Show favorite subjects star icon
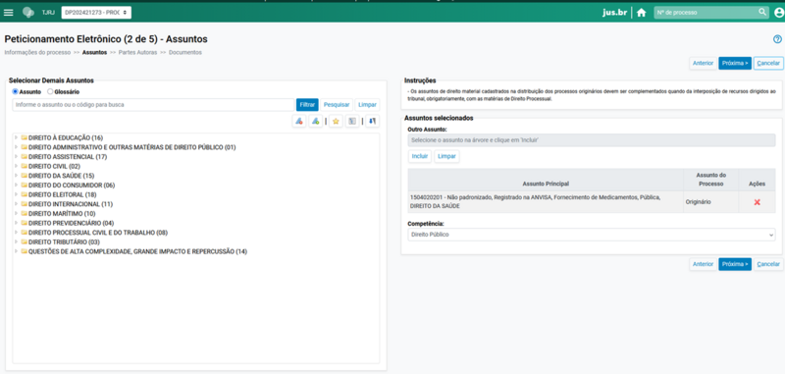Viewport: 785px width, 374px height. point(336,121)
